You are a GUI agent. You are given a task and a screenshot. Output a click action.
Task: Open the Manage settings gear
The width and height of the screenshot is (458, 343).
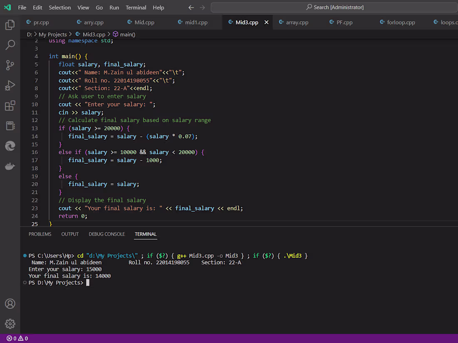click(x=10, y=324)
